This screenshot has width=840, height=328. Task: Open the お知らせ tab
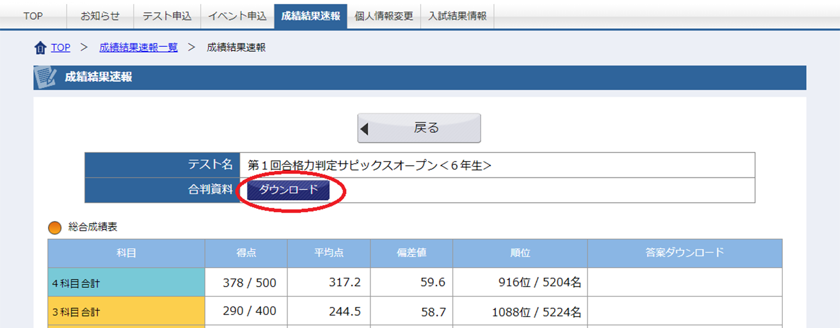pyautogui.click(x=100, y=16)
